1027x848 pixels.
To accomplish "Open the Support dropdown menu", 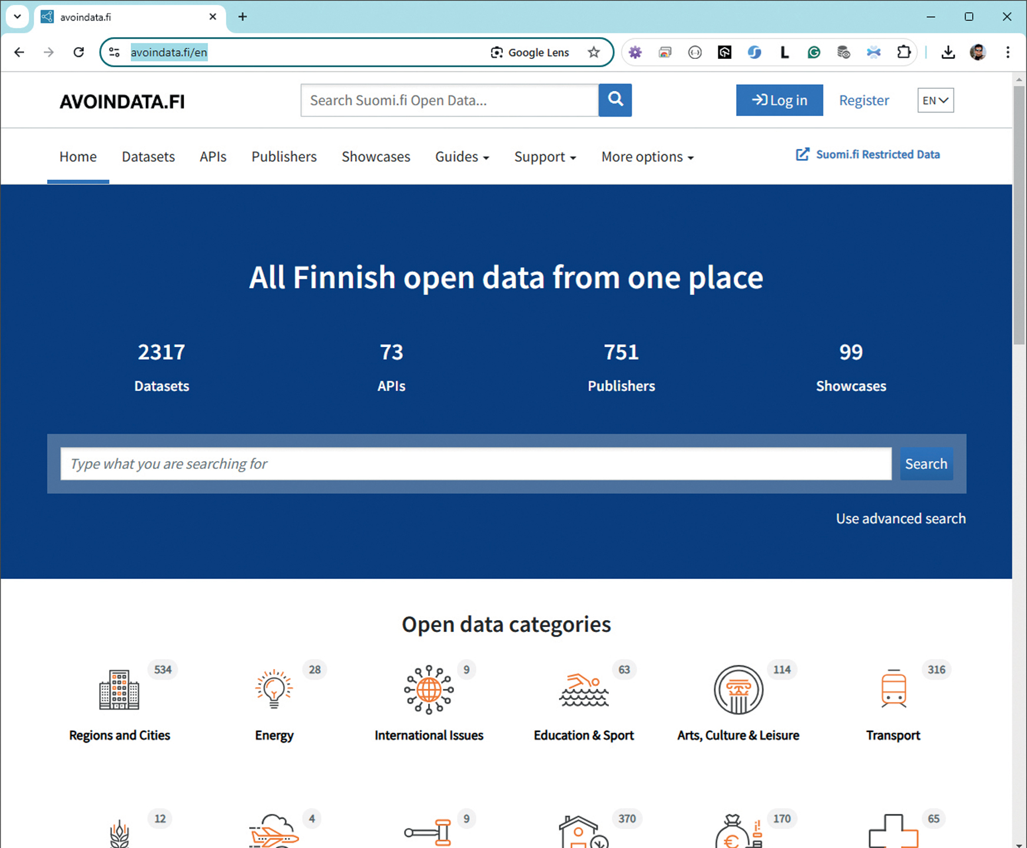I will [x=545, y=157].
